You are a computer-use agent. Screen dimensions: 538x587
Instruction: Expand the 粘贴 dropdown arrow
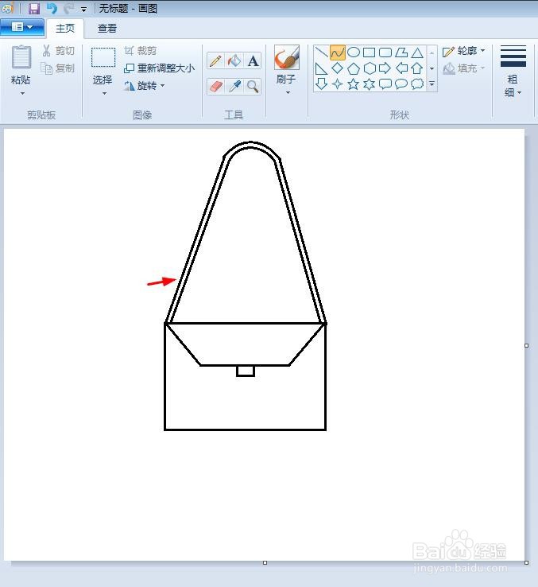pos(22,93)
